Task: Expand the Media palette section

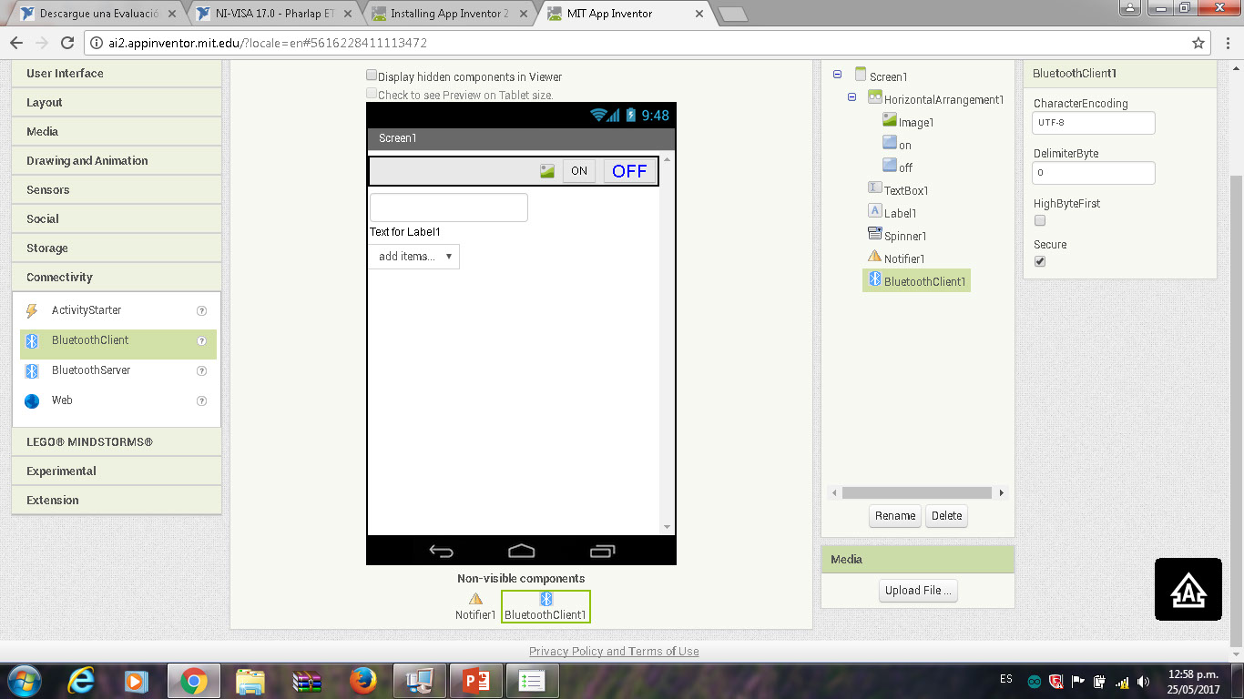Action: 117,132
